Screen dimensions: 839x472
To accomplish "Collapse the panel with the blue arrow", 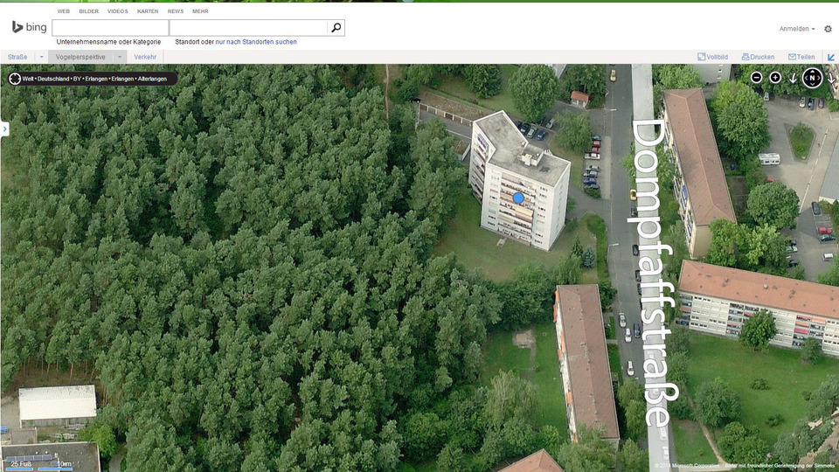I will (830, 57).
